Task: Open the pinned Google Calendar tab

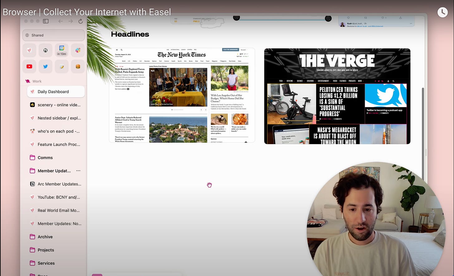Action: [x=62, y=50]
